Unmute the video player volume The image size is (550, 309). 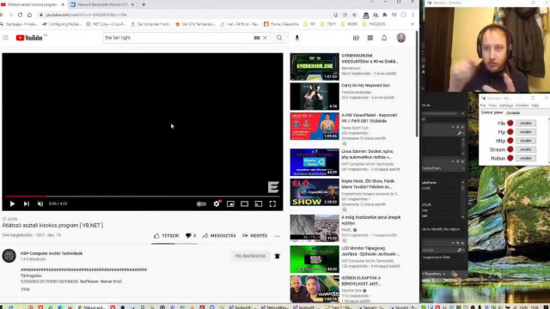[x=40, y=203]
